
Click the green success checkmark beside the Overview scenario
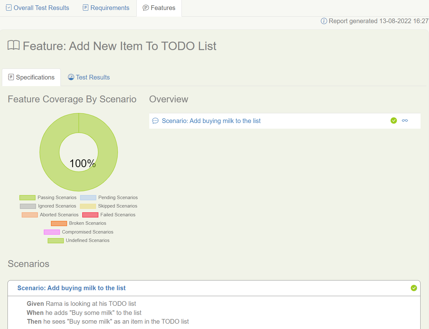tap(394, 121)
